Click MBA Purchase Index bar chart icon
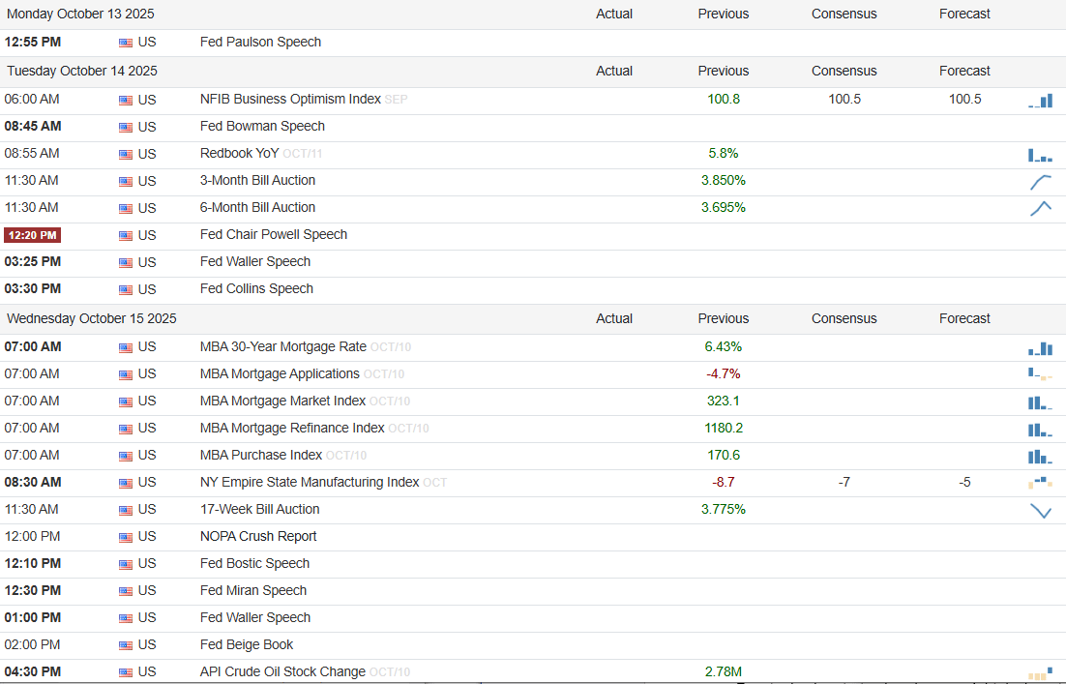The width and height of the screenshot is (1066, 684). coord(1040,457)
